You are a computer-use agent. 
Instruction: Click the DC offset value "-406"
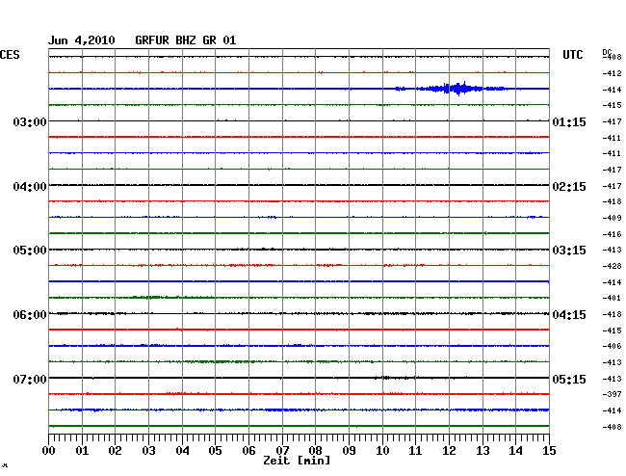pos(612,346)
